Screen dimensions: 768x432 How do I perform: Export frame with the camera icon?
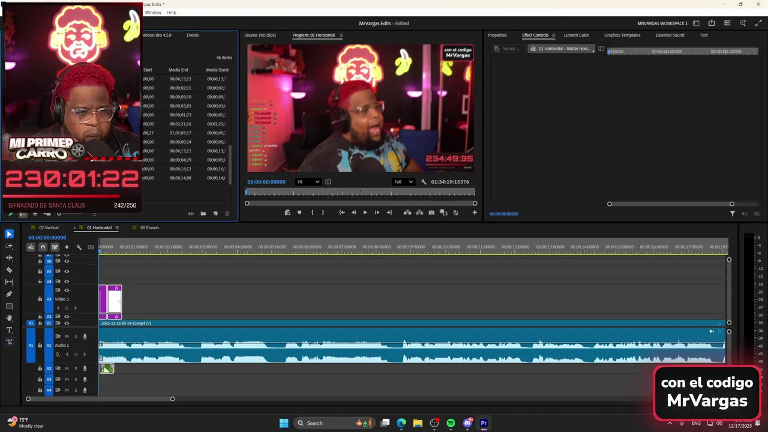pyautogui.click(x=431, y=212)
